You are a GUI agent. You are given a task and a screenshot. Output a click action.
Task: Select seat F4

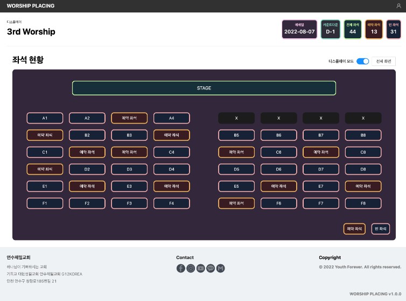tap(171, 203)
